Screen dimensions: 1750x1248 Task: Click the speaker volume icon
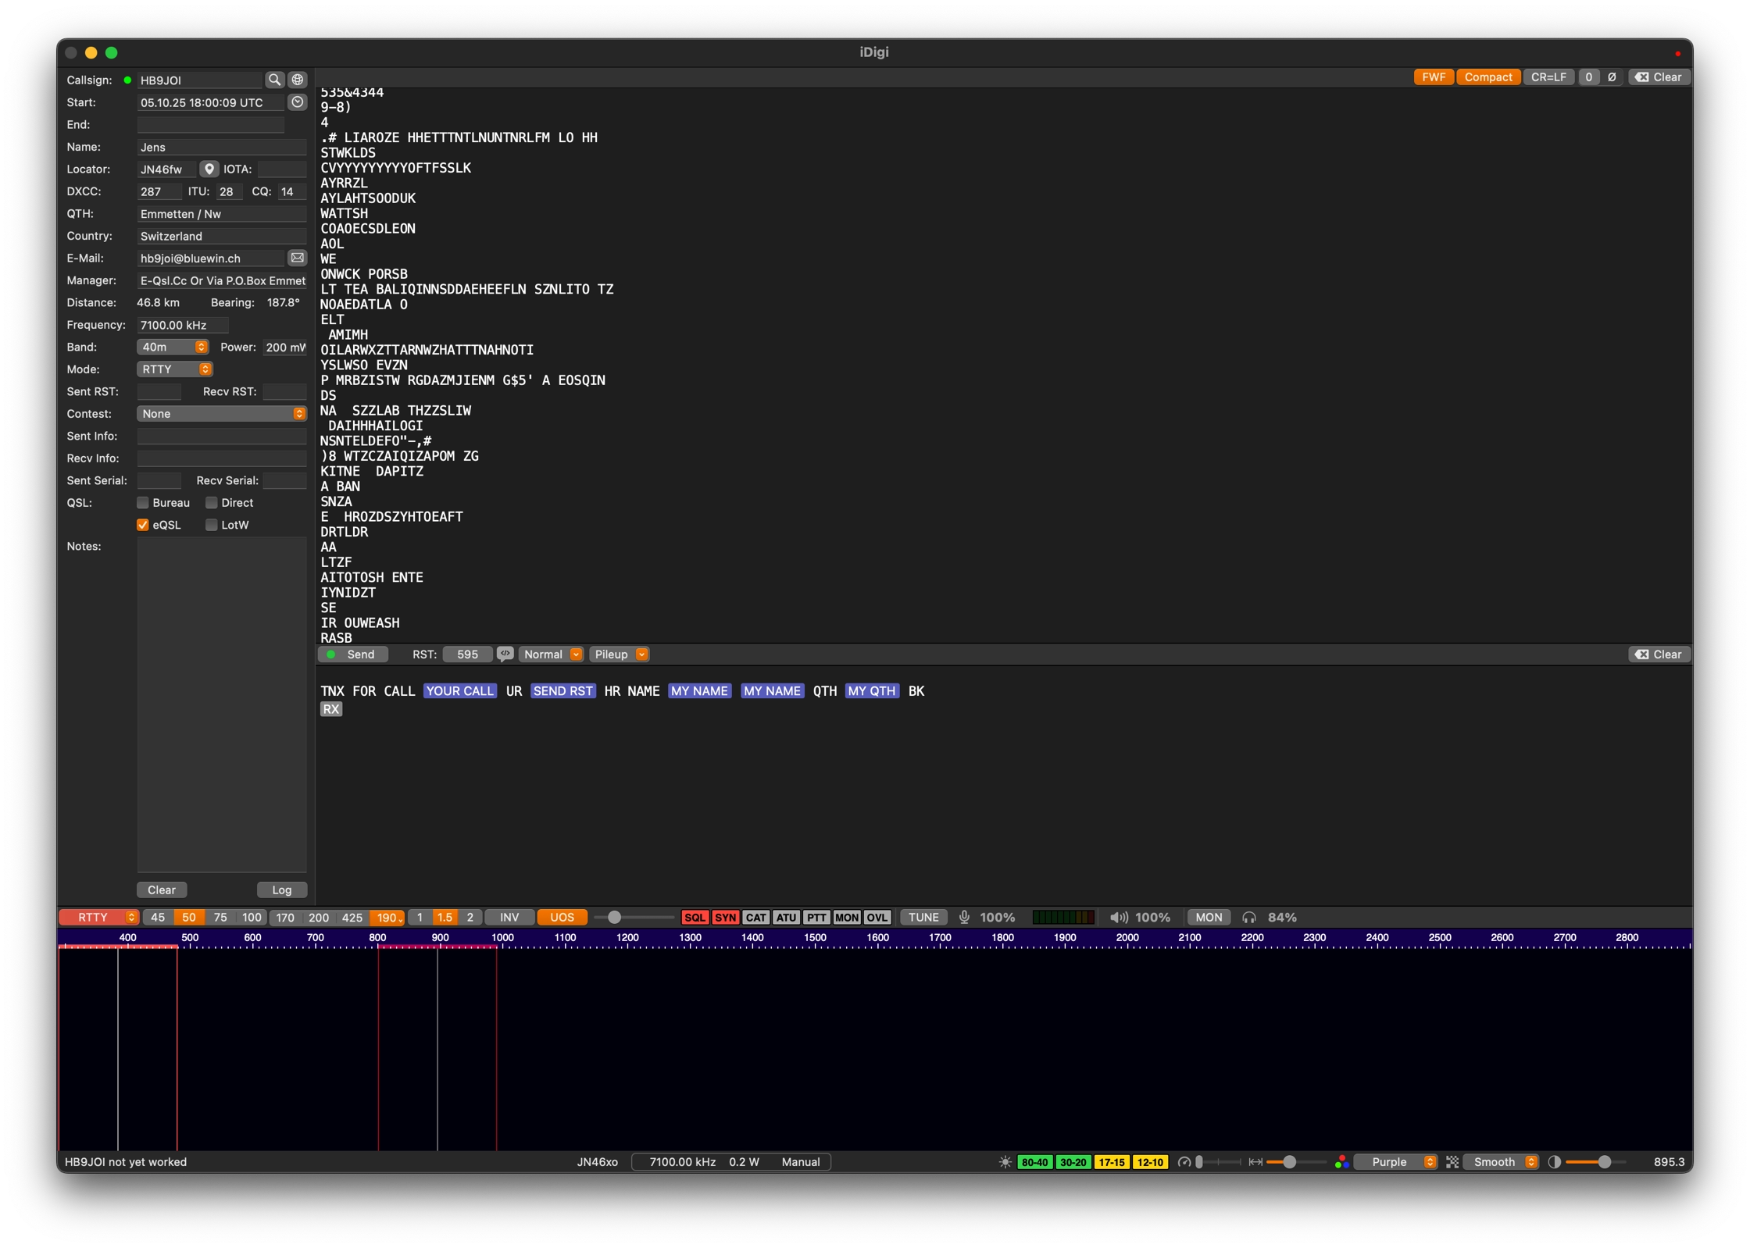1118,918
